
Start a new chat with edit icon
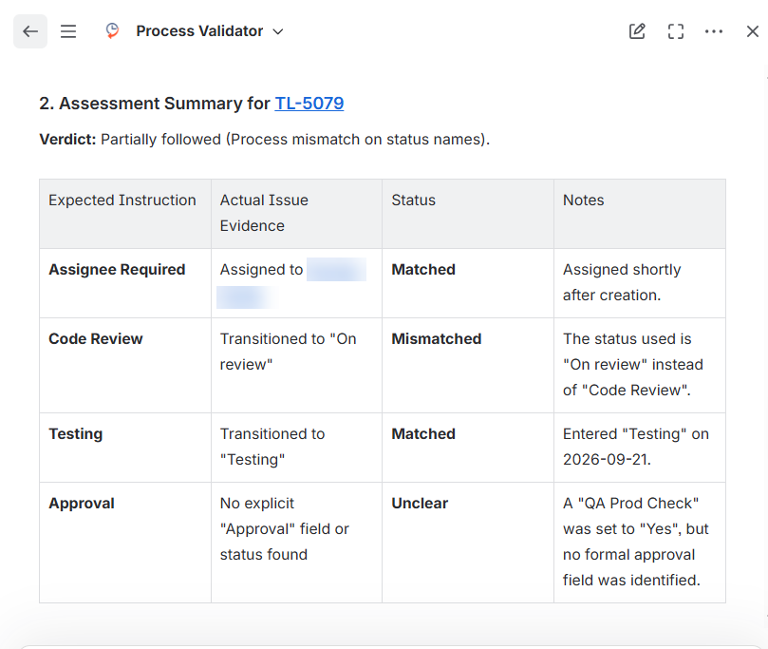point(637,31)
